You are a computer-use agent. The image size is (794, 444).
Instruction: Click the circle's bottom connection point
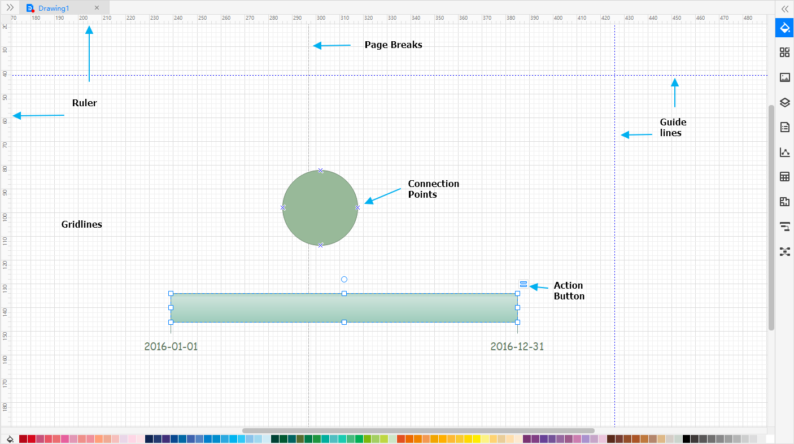click(x=320, y=245)
